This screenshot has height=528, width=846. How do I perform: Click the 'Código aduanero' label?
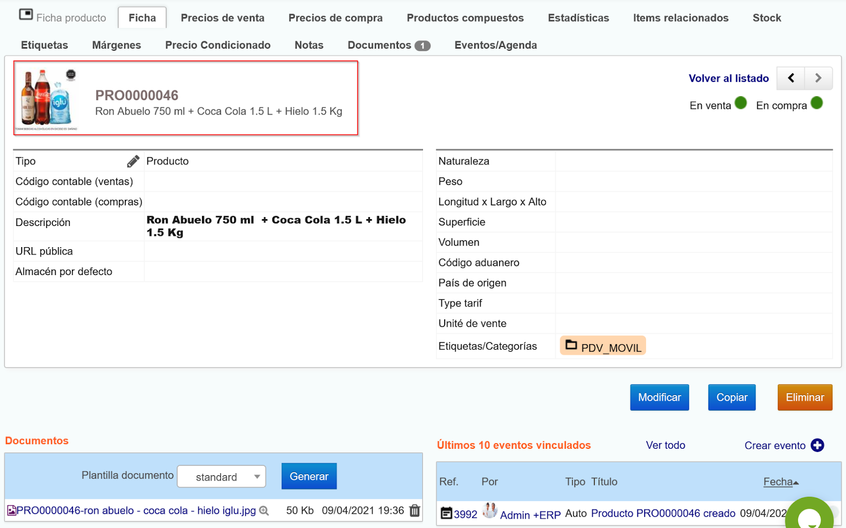click(x=479, y=262)
